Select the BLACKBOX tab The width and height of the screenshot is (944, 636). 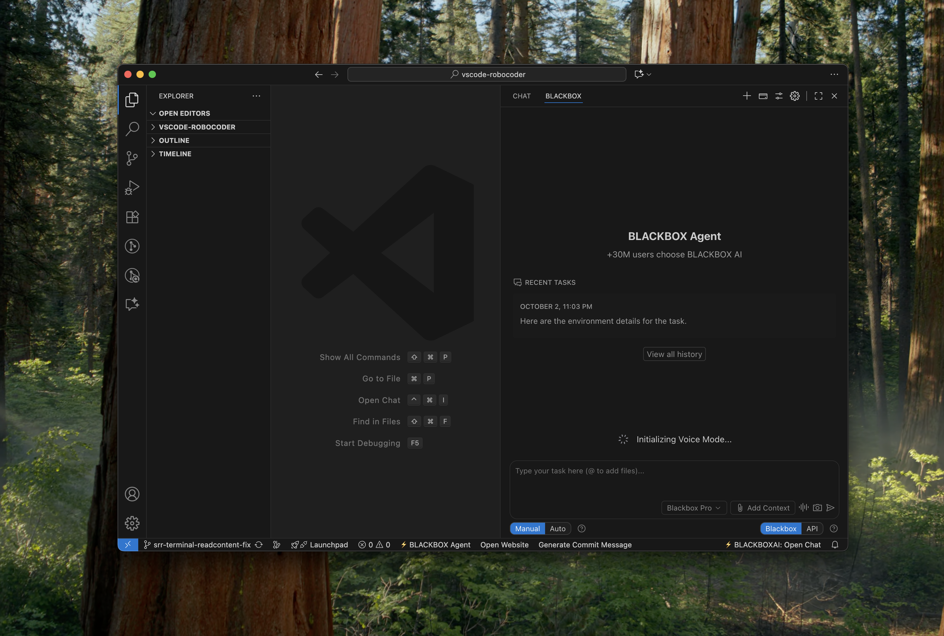(563, 96)
